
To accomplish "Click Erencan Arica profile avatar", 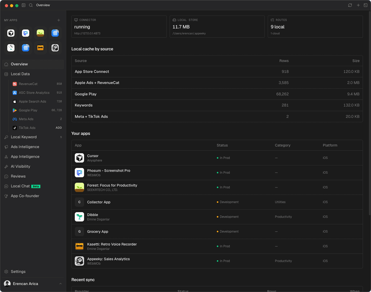I will [x=7, y=284].
